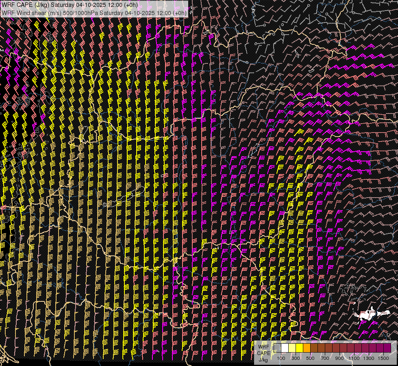Click the WRF CAPE title line

click(69, 5)
